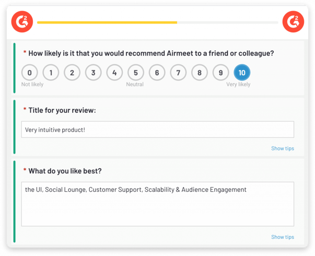Pick rating 3 on the scale

[93, 73]
